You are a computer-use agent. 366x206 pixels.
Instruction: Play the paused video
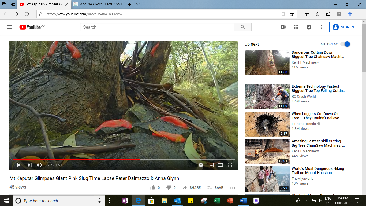[x=19, y=165]
